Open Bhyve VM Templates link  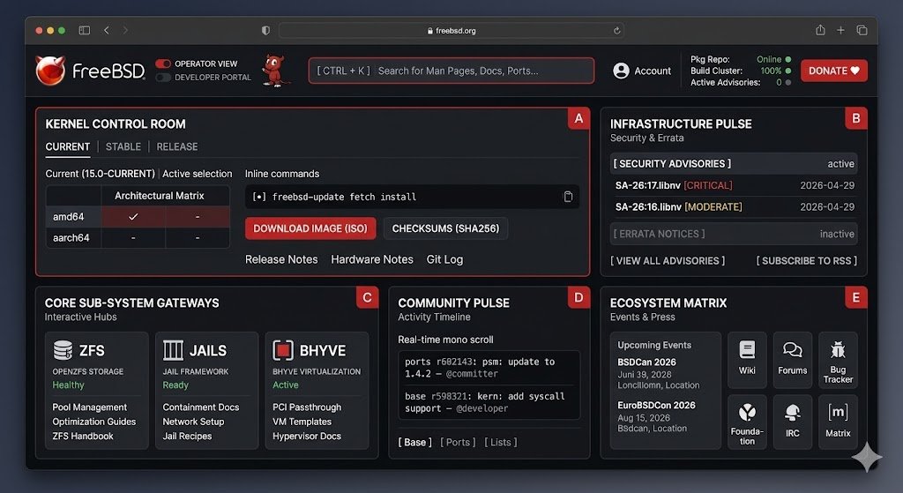(x=302, y=422)
